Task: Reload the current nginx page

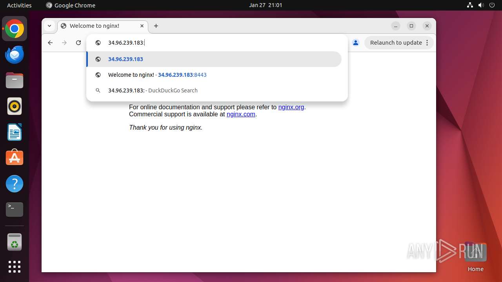Action: tap(78, 43)
